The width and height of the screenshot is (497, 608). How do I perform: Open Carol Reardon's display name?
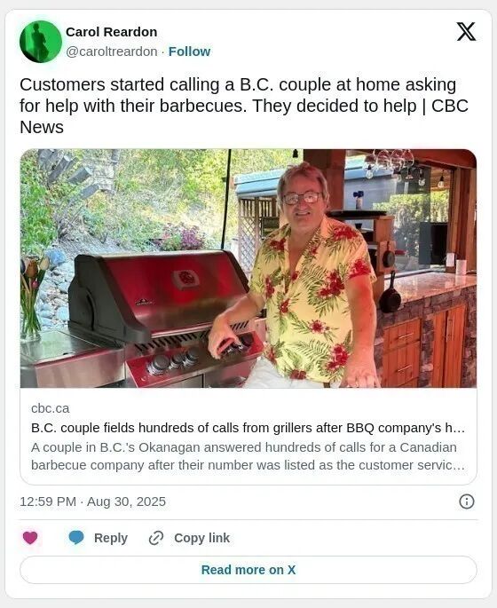pyautogui.click(x=111, y=32)
